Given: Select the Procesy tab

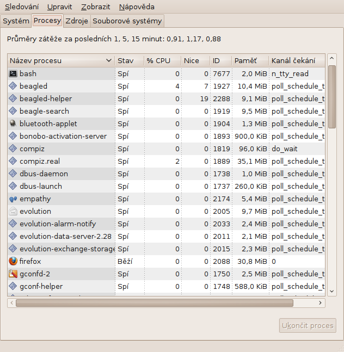Looking at the screenshot, I should point(47,21).
